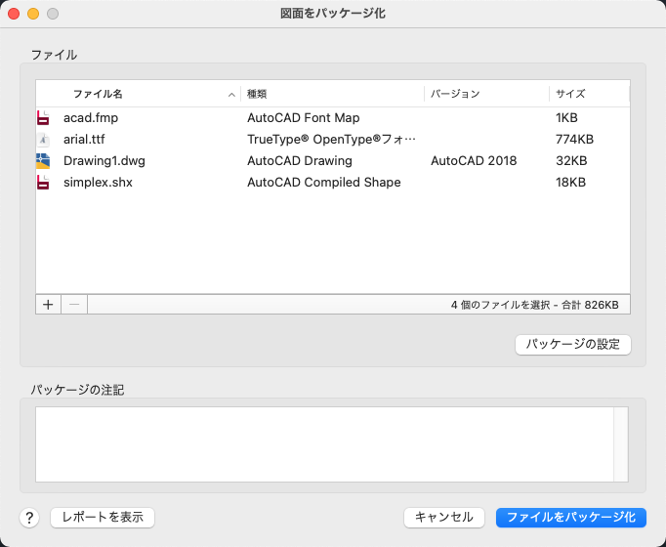
Task: Click the AutoCAD Font Map type cell
Action: (x=304, y=117)
